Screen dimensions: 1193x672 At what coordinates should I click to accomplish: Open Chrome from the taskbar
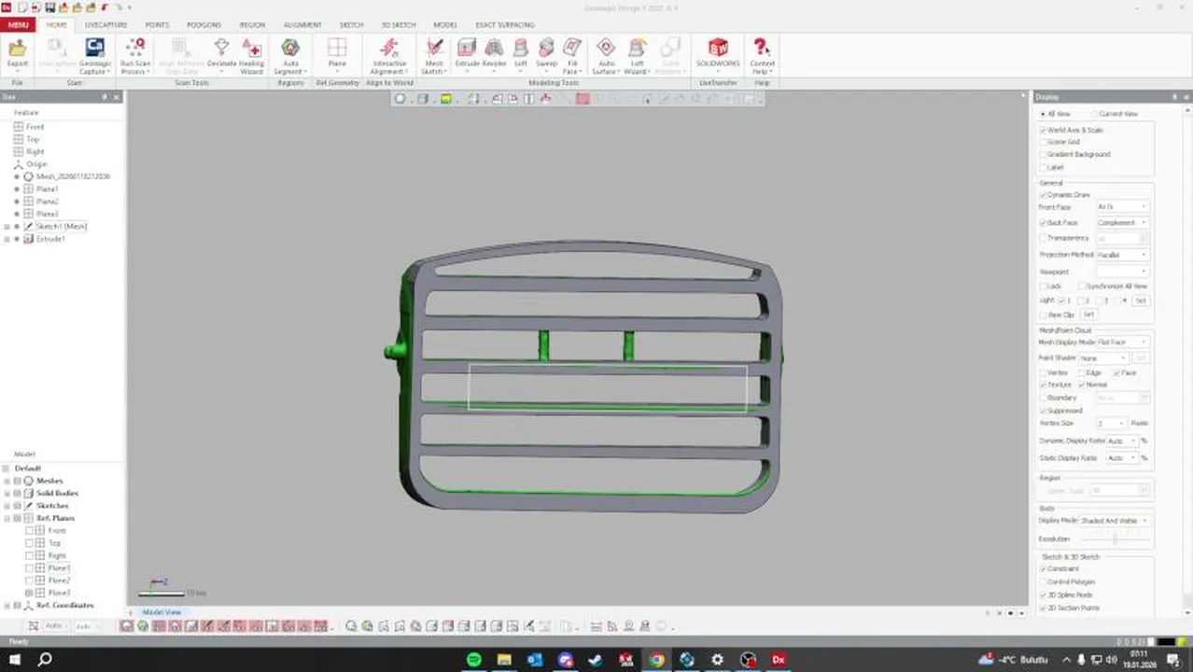656,659
